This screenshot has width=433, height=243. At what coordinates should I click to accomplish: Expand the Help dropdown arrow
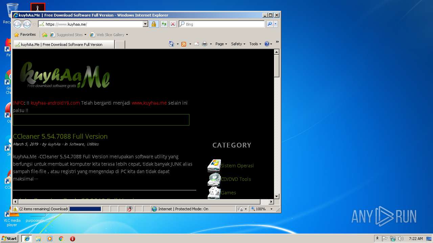tap(271, 44)
